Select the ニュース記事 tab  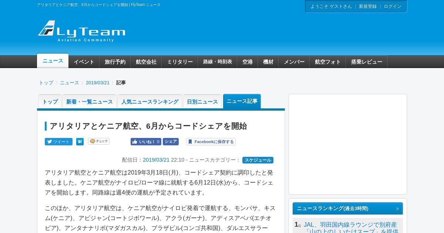(242, 101)
